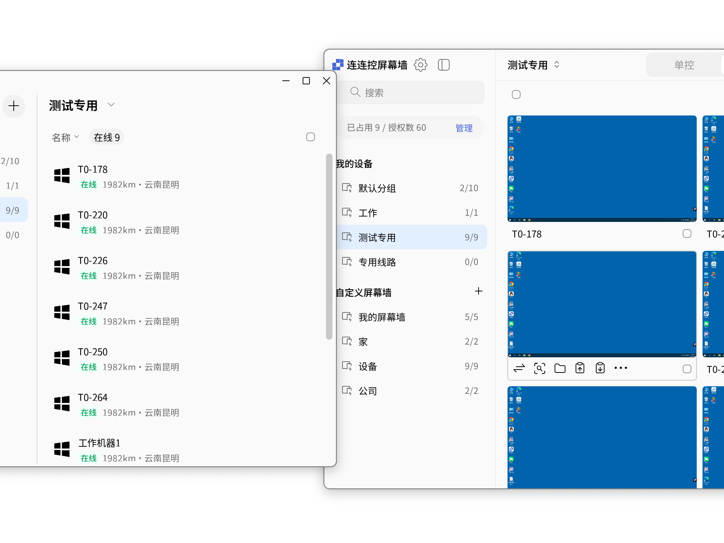Click the 单控 button at top right
Viewport: 724px width, 543px height.
(683, 65)
